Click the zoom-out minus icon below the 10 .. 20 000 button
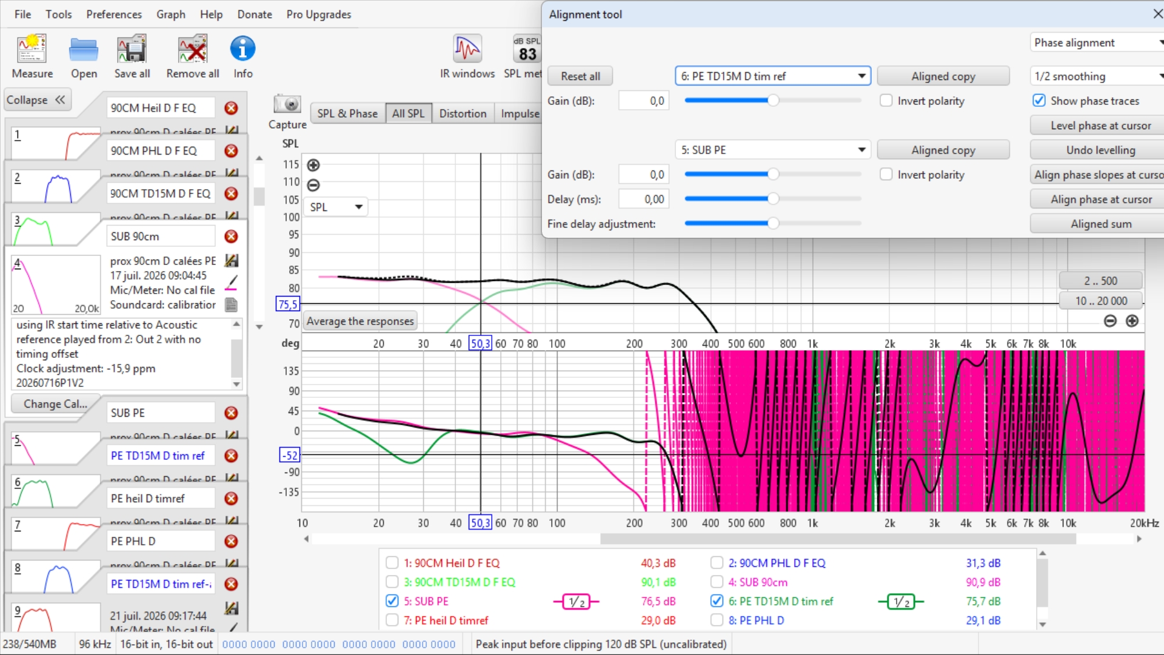Image resolution: width=1164 pixels, height=655 pixels. click(1110, 321)
